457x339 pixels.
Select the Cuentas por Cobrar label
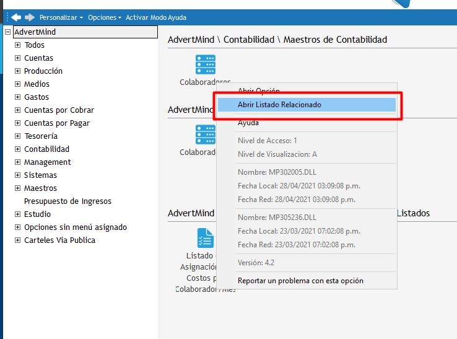59,110
